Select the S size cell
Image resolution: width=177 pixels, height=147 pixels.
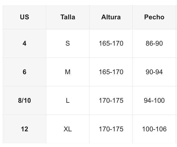pyautogui.click(x=68, y=43)
